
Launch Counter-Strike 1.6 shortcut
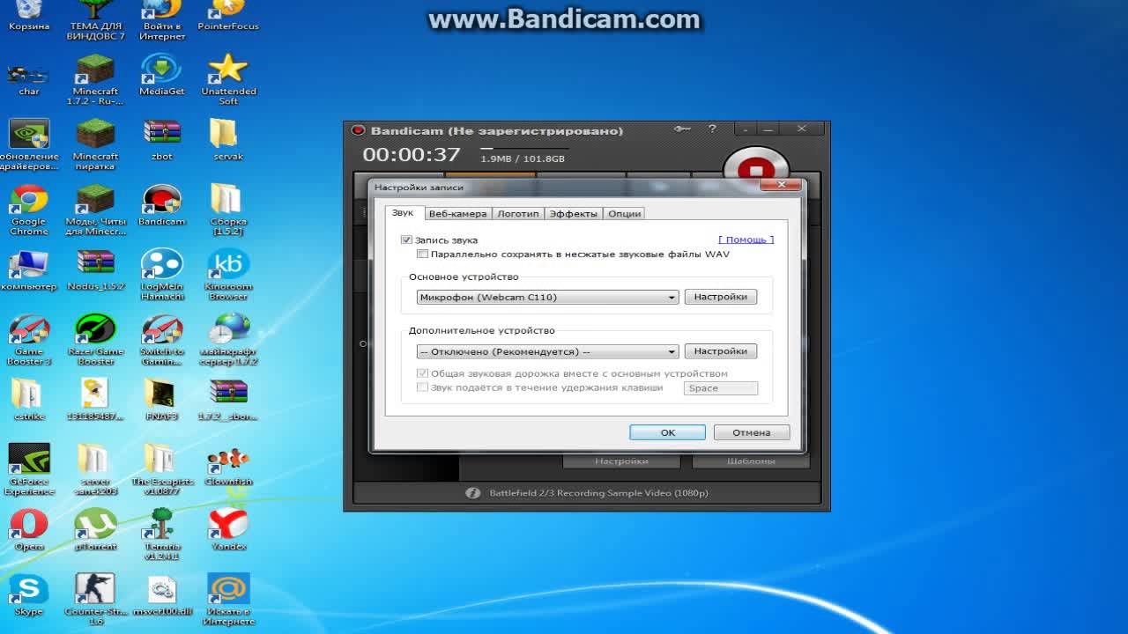pos(95,601)
